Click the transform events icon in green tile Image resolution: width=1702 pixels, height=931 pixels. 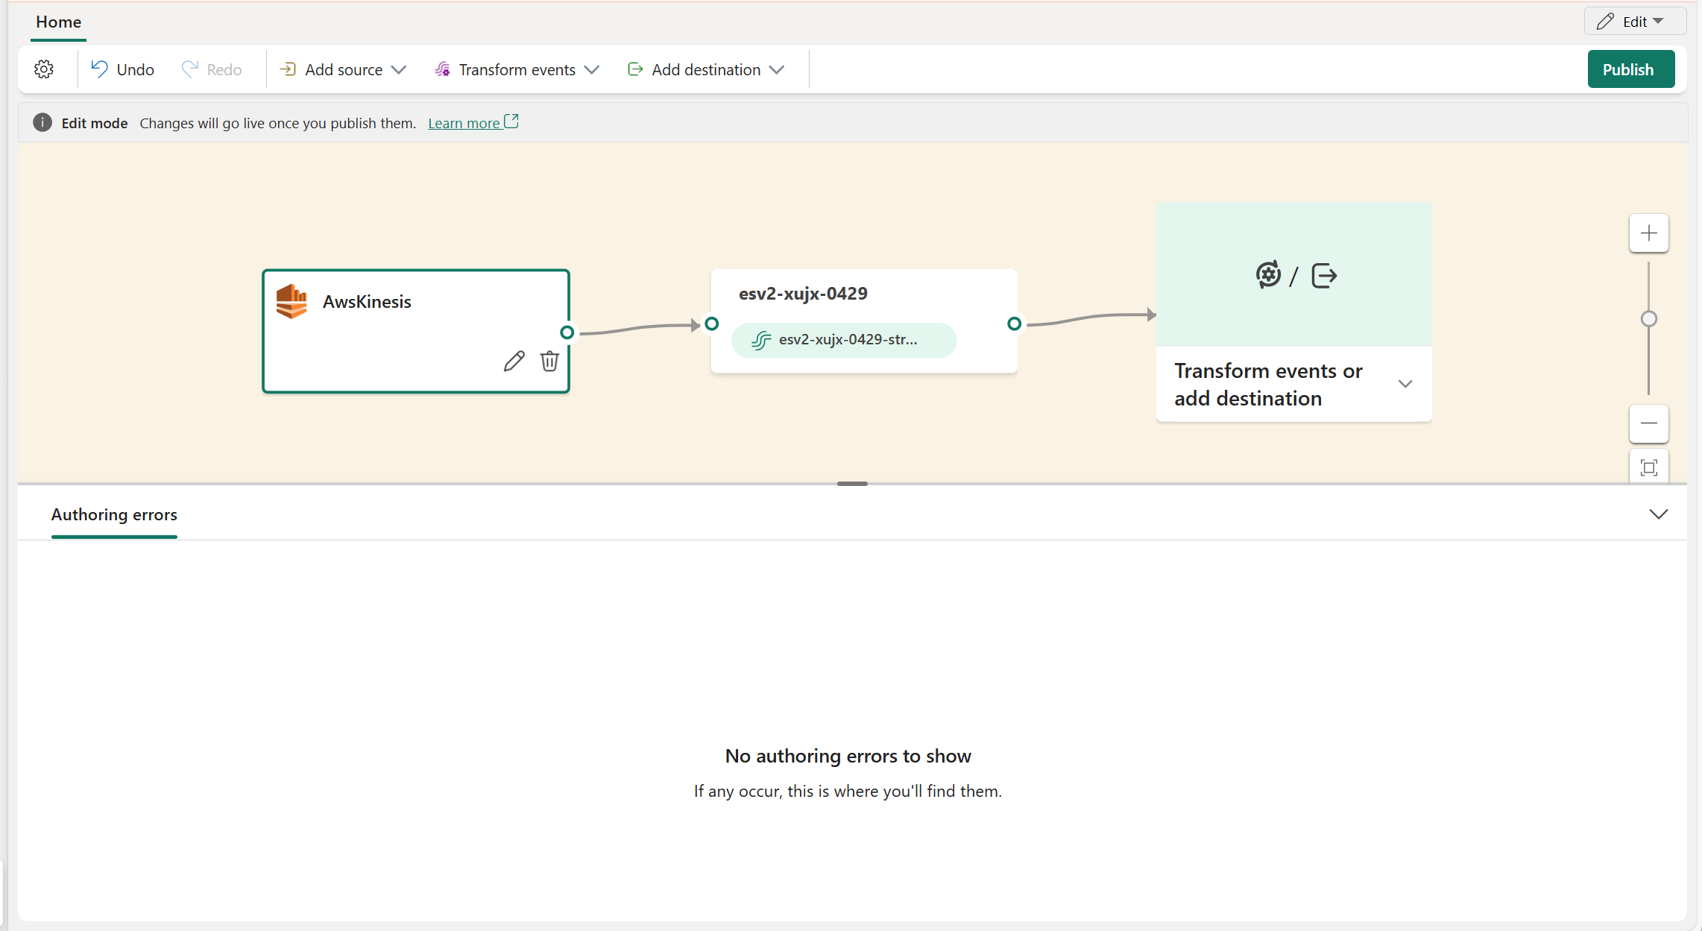tap(1267, 275)
